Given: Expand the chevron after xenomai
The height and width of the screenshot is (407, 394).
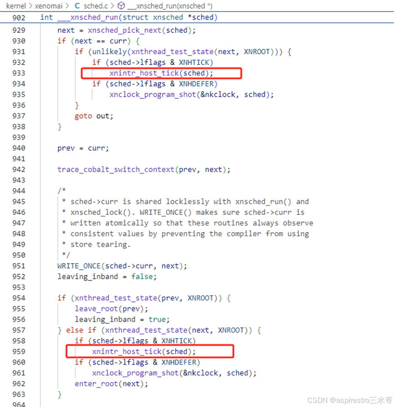Looking at the screenshot, I should click(67, 6).
